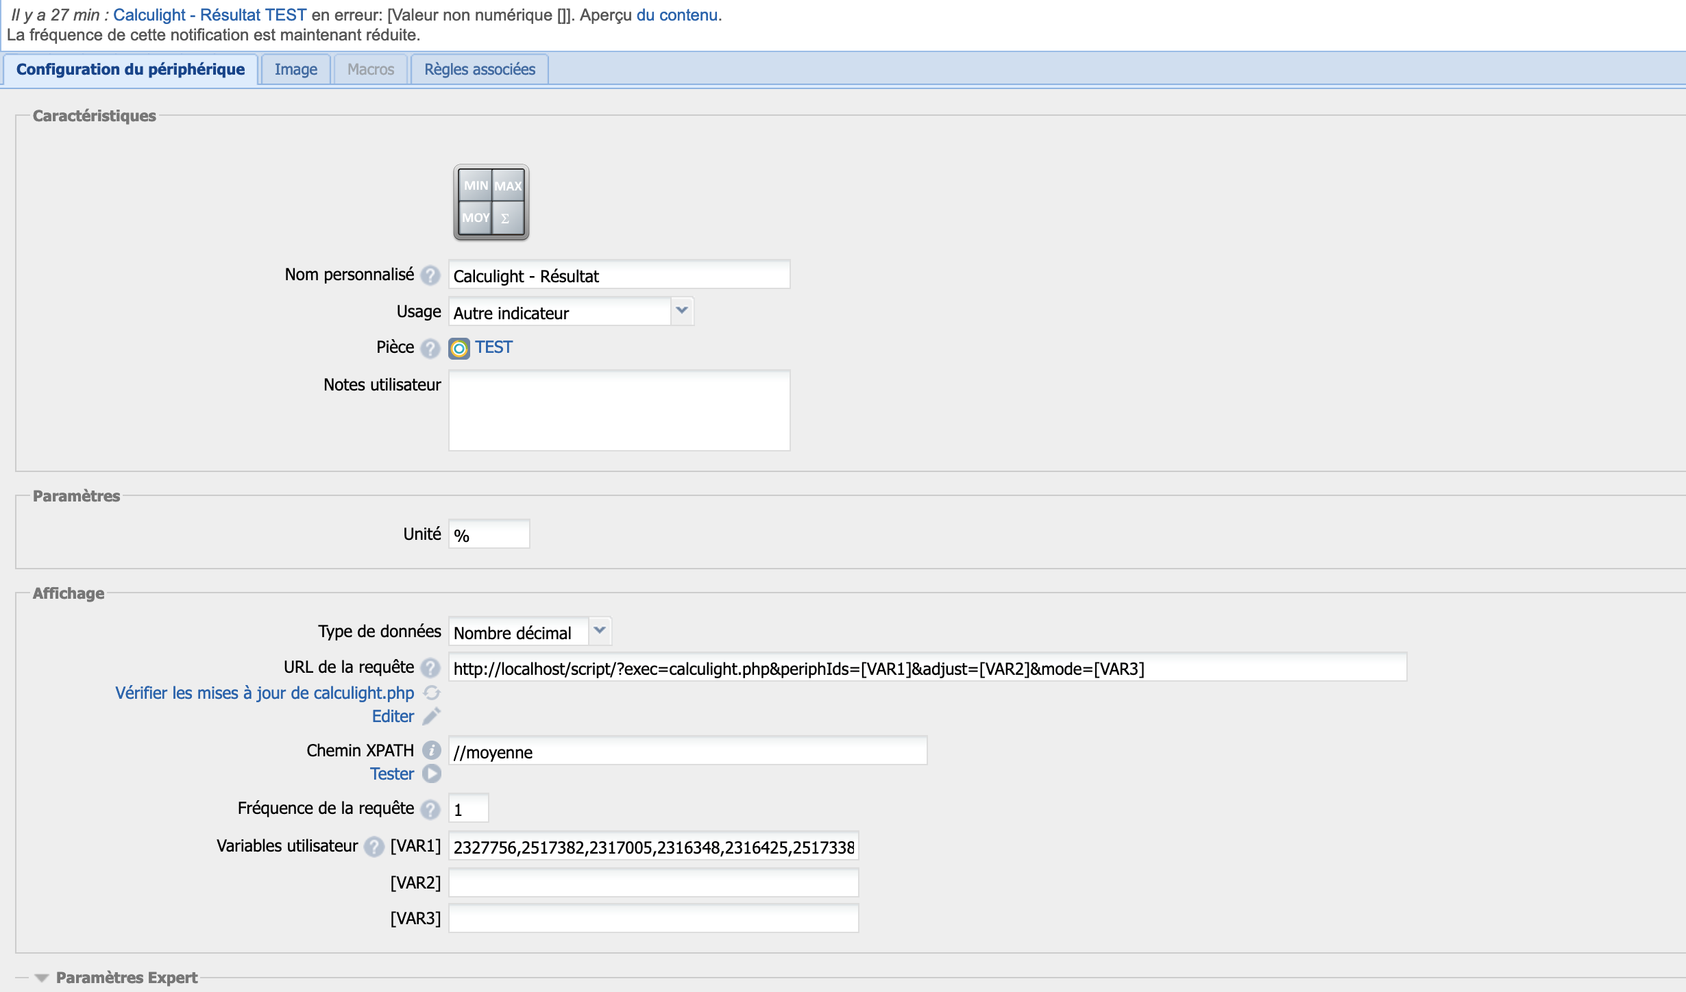Viewport: 1686px width, 992px height.
Task: Click the pencil Editer icon
Action: click(x=432, y=717)
